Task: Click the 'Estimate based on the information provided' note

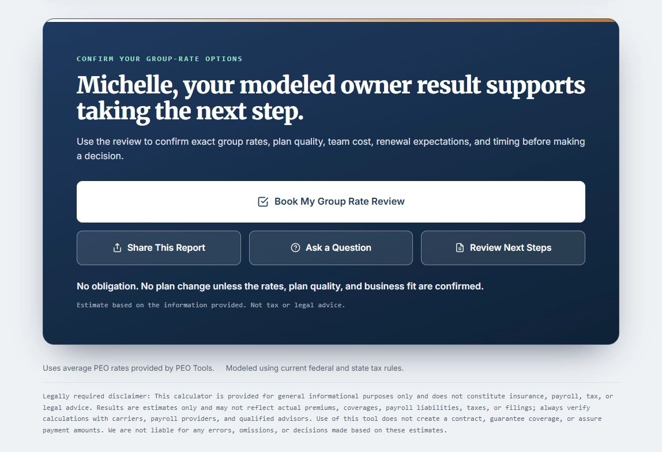Action: (210, 305)
